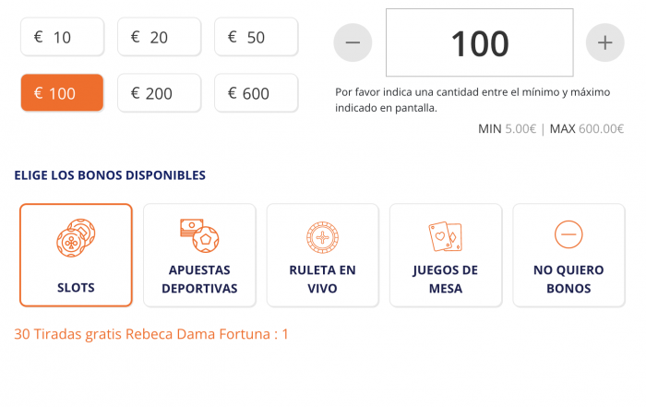Click the live roulette wheel icon
Image resolution: width=646 pixels, height=407 pixels.
pyautogui.click(x=323, y=237)
